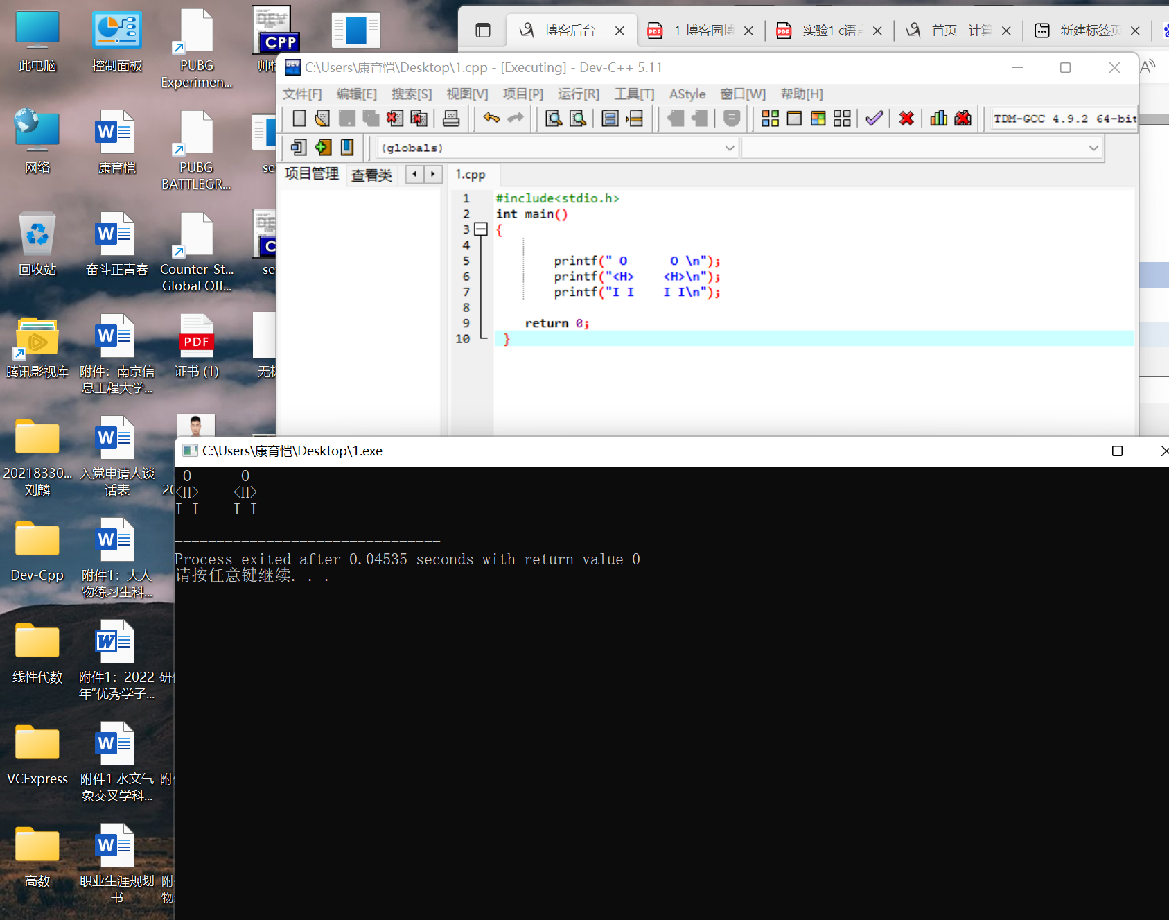Close the 实验1 c语言 browser tab
The image size is (1169, 920).
[877, 31]
